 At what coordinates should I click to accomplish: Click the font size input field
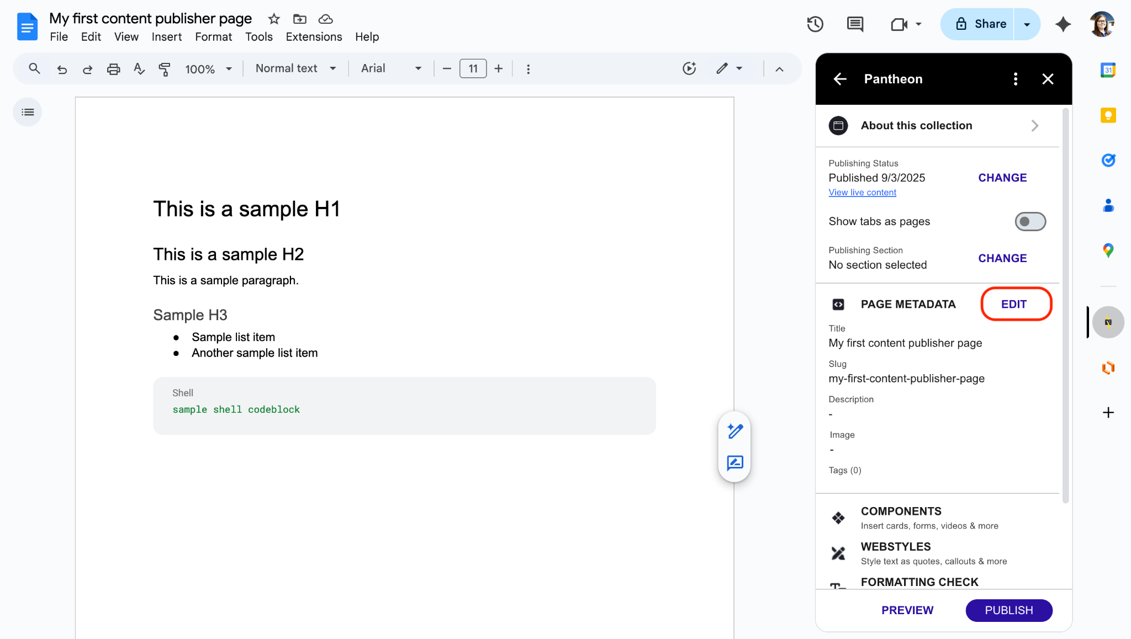click(473, 68)
